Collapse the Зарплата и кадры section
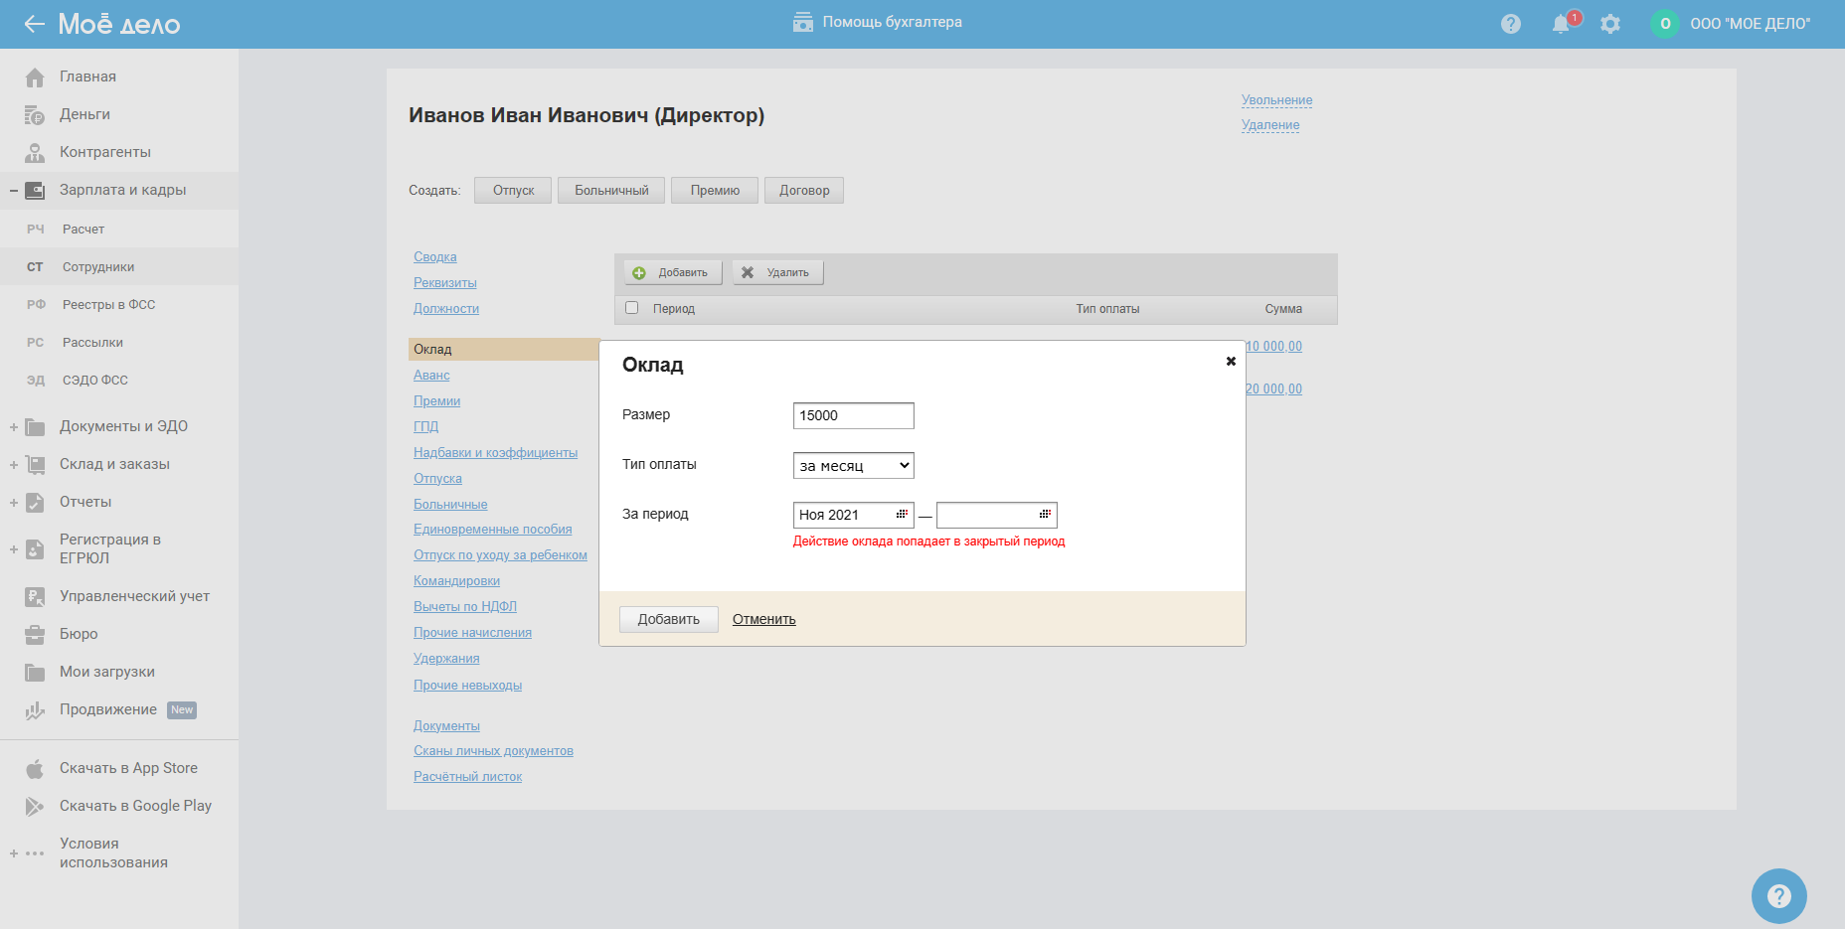 (14, 191)
